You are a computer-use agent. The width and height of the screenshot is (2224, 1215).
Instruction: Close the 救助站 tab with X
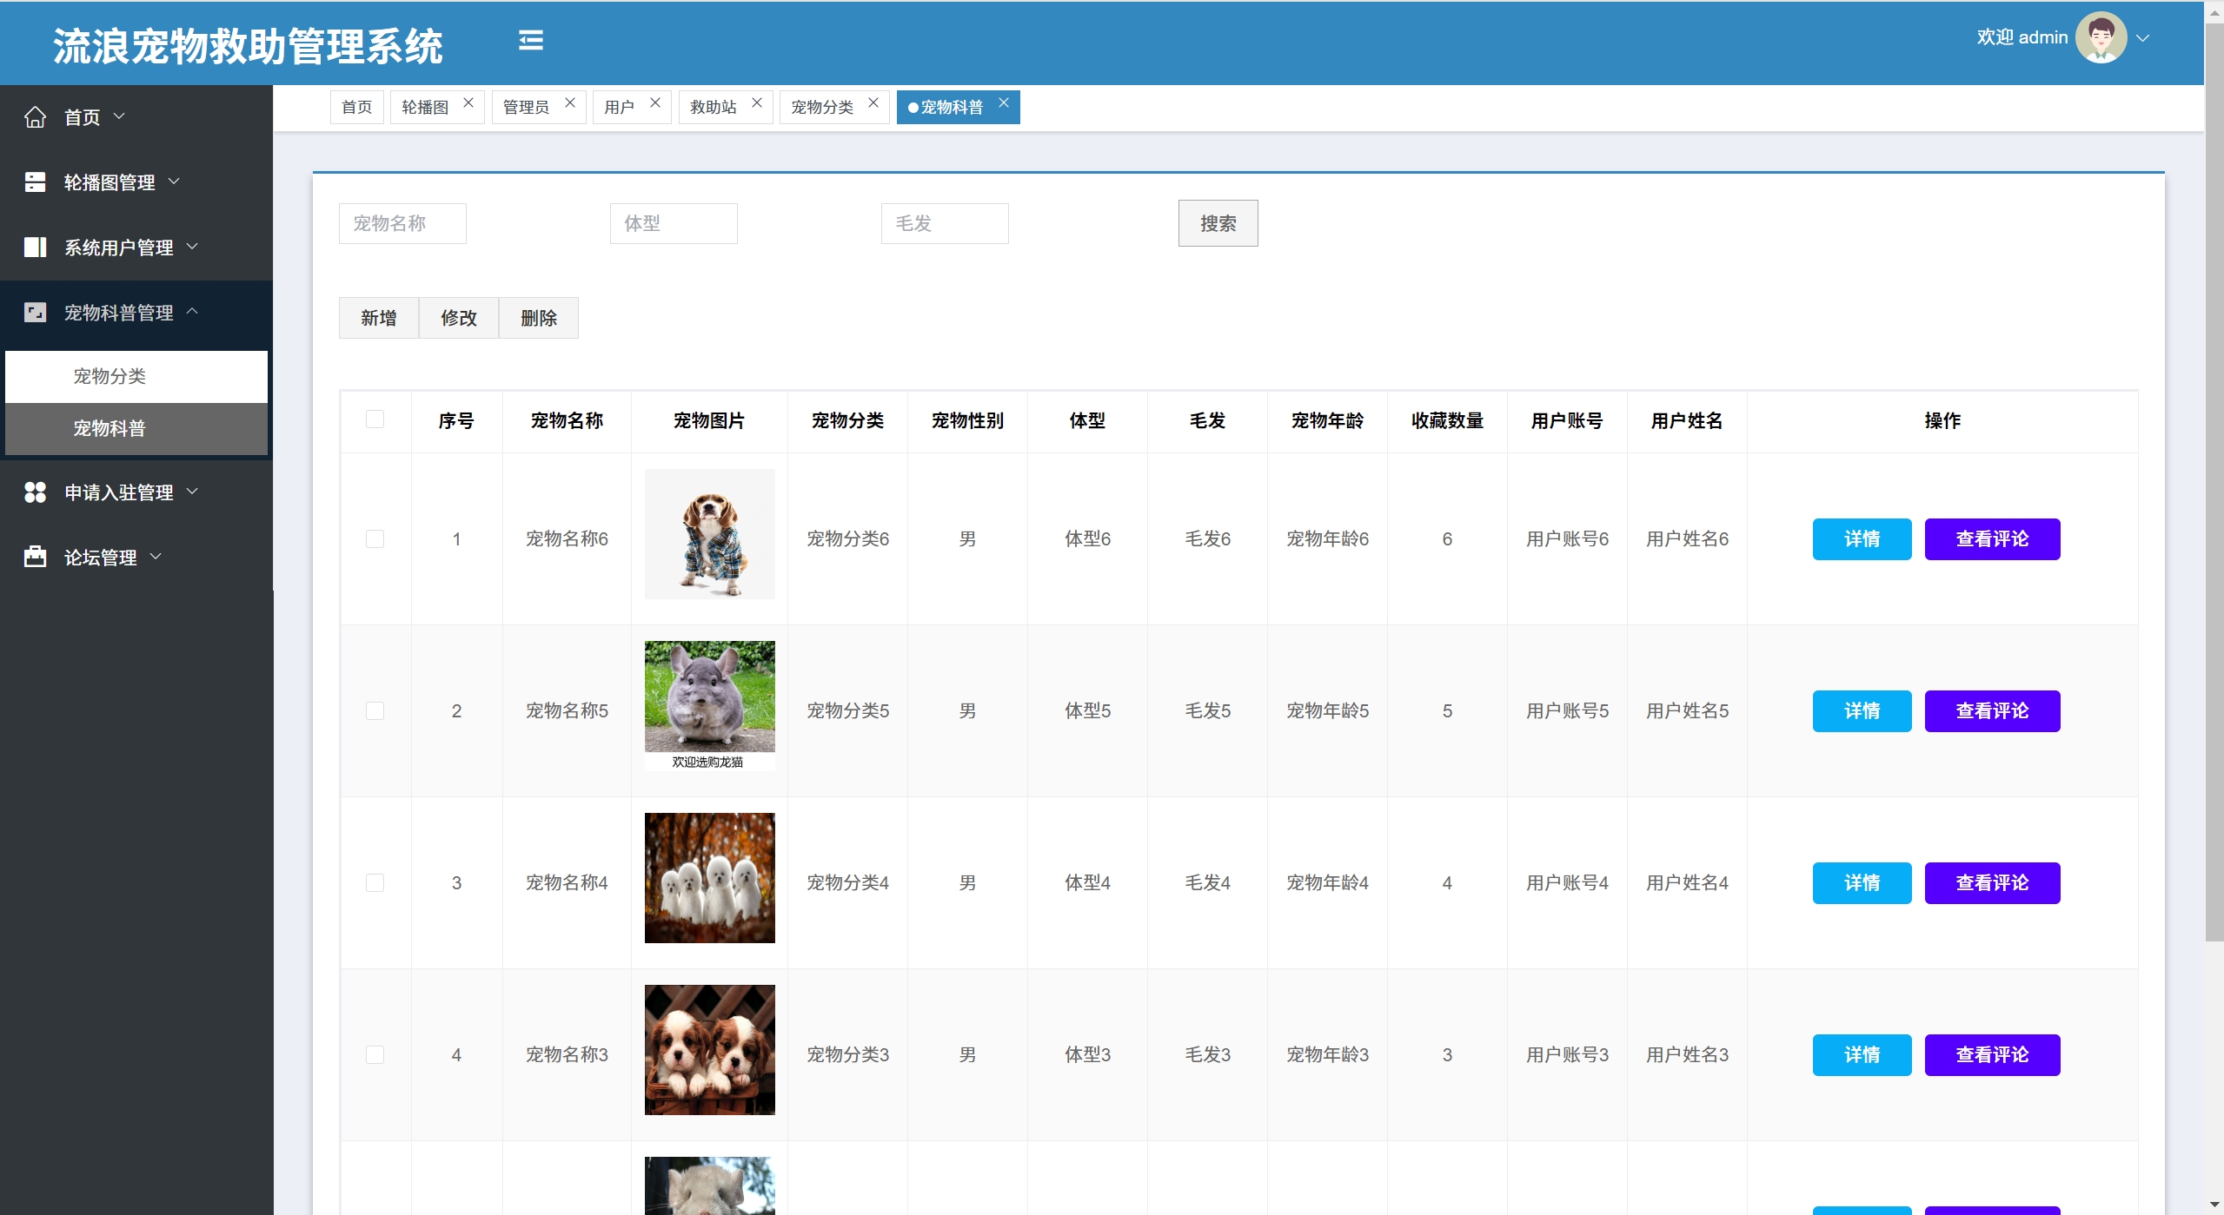(757, 102)
